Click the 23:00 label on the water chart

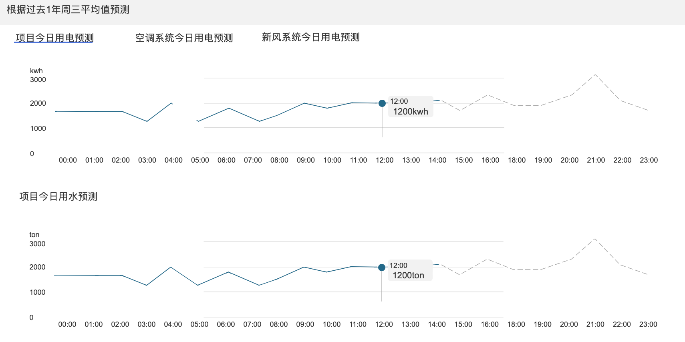pos(648,324)
